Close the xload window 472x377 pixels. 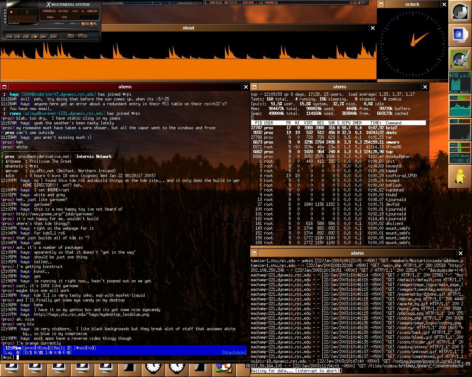point(372,28)
